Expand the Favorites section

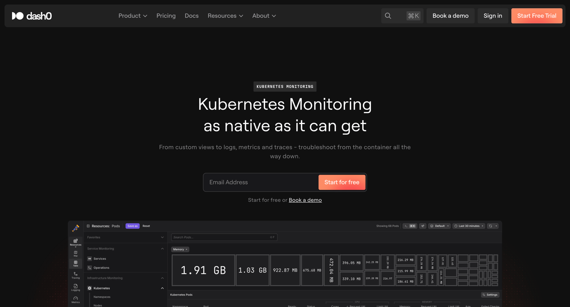(x=162, y=237)
